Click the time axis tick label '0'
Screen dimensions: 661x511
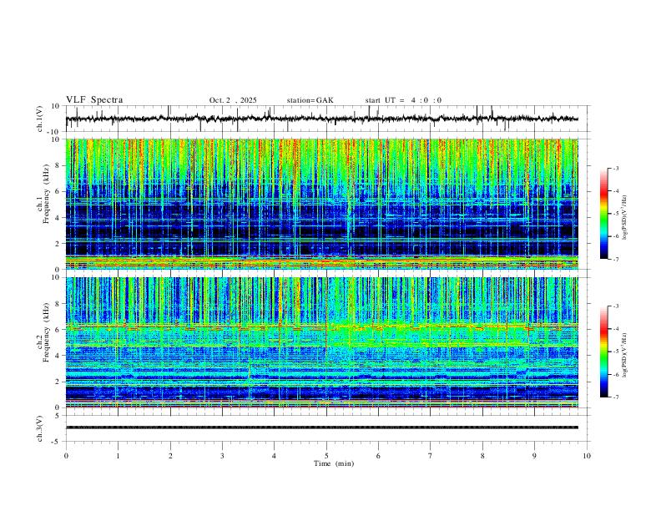click(66, 456)
